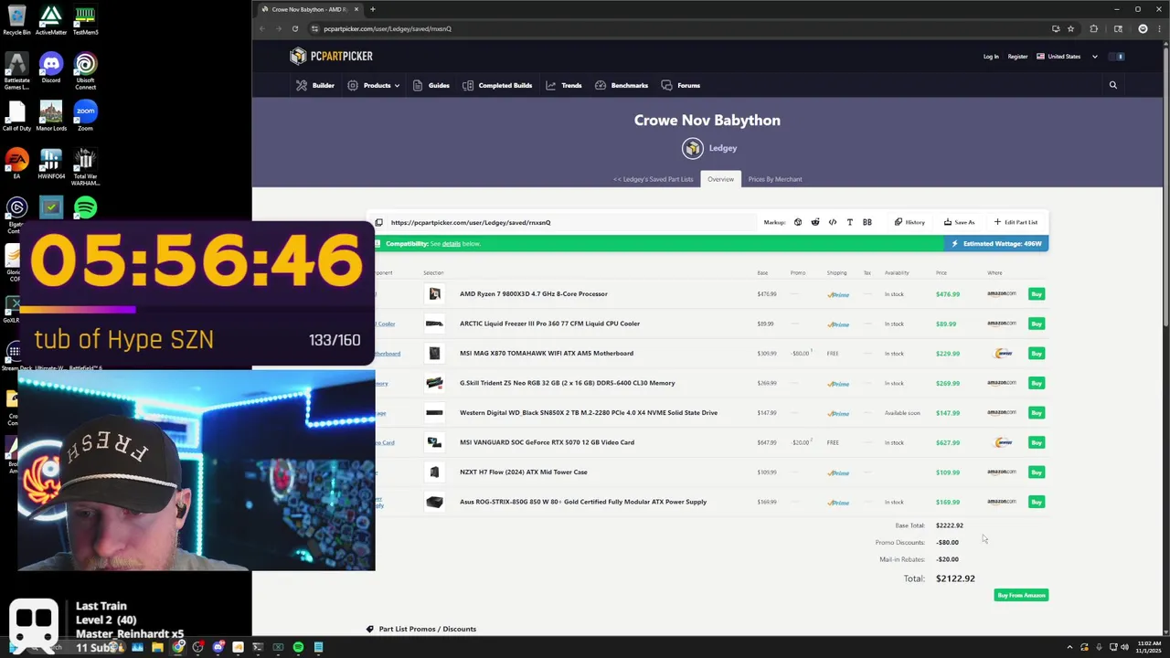Click Buy for the Ryzen 7 9800X3D
The image size is (1170, 658).
point(1036,294)
